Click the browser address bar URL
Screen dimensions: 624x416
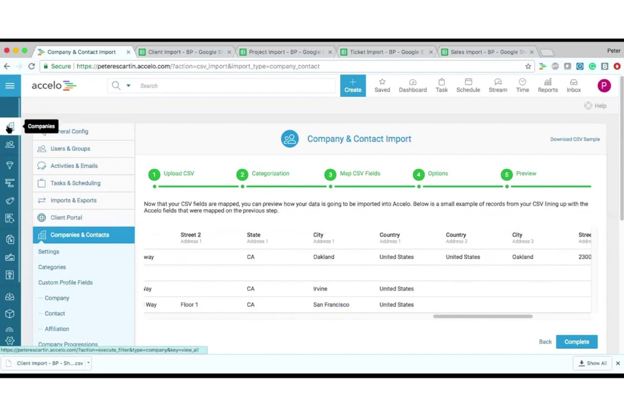(198, 66)
